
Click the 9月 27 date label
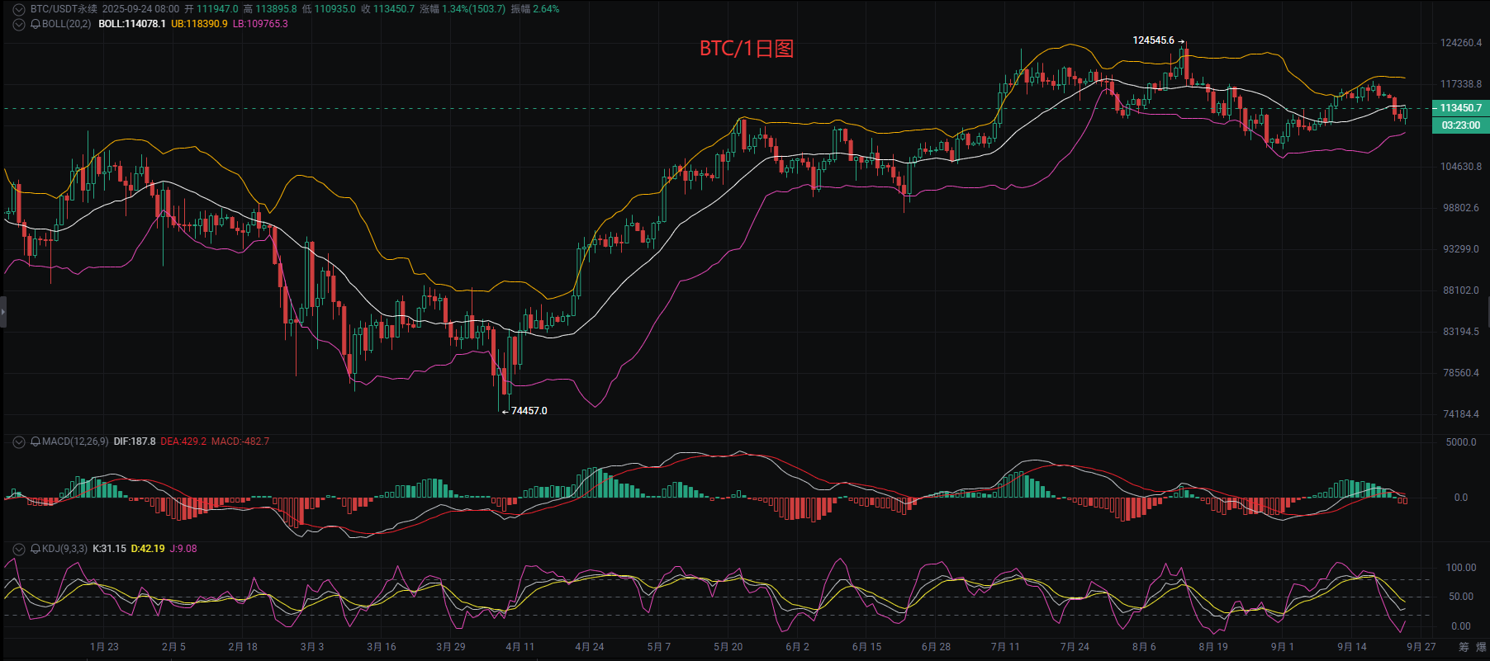[1421, 647]
